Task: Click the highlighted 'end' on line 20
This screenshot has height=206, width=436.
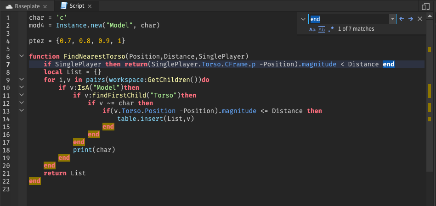Action: [x=49, y=165]
